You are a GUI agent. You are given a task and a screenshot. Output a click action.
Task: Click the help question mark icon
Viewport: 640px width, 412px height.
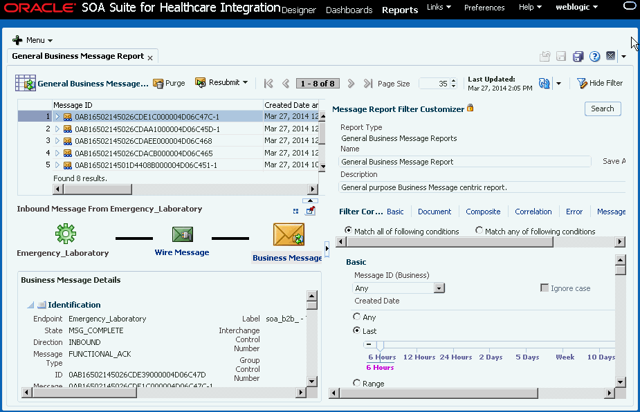pos(595,56)
